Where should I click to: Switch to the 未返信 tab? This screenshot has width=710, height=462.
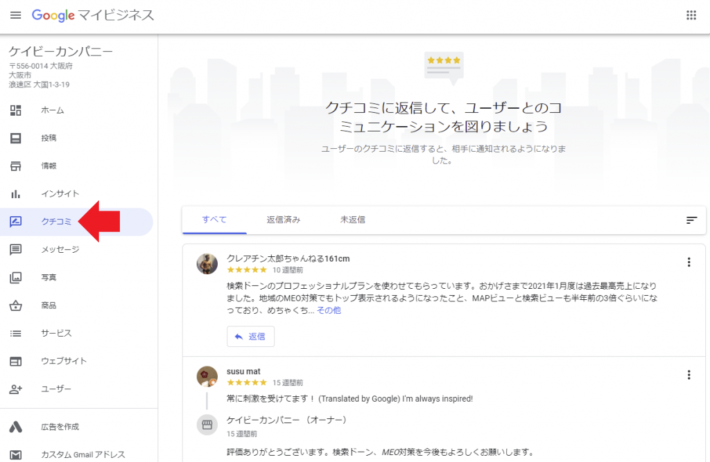353,220
